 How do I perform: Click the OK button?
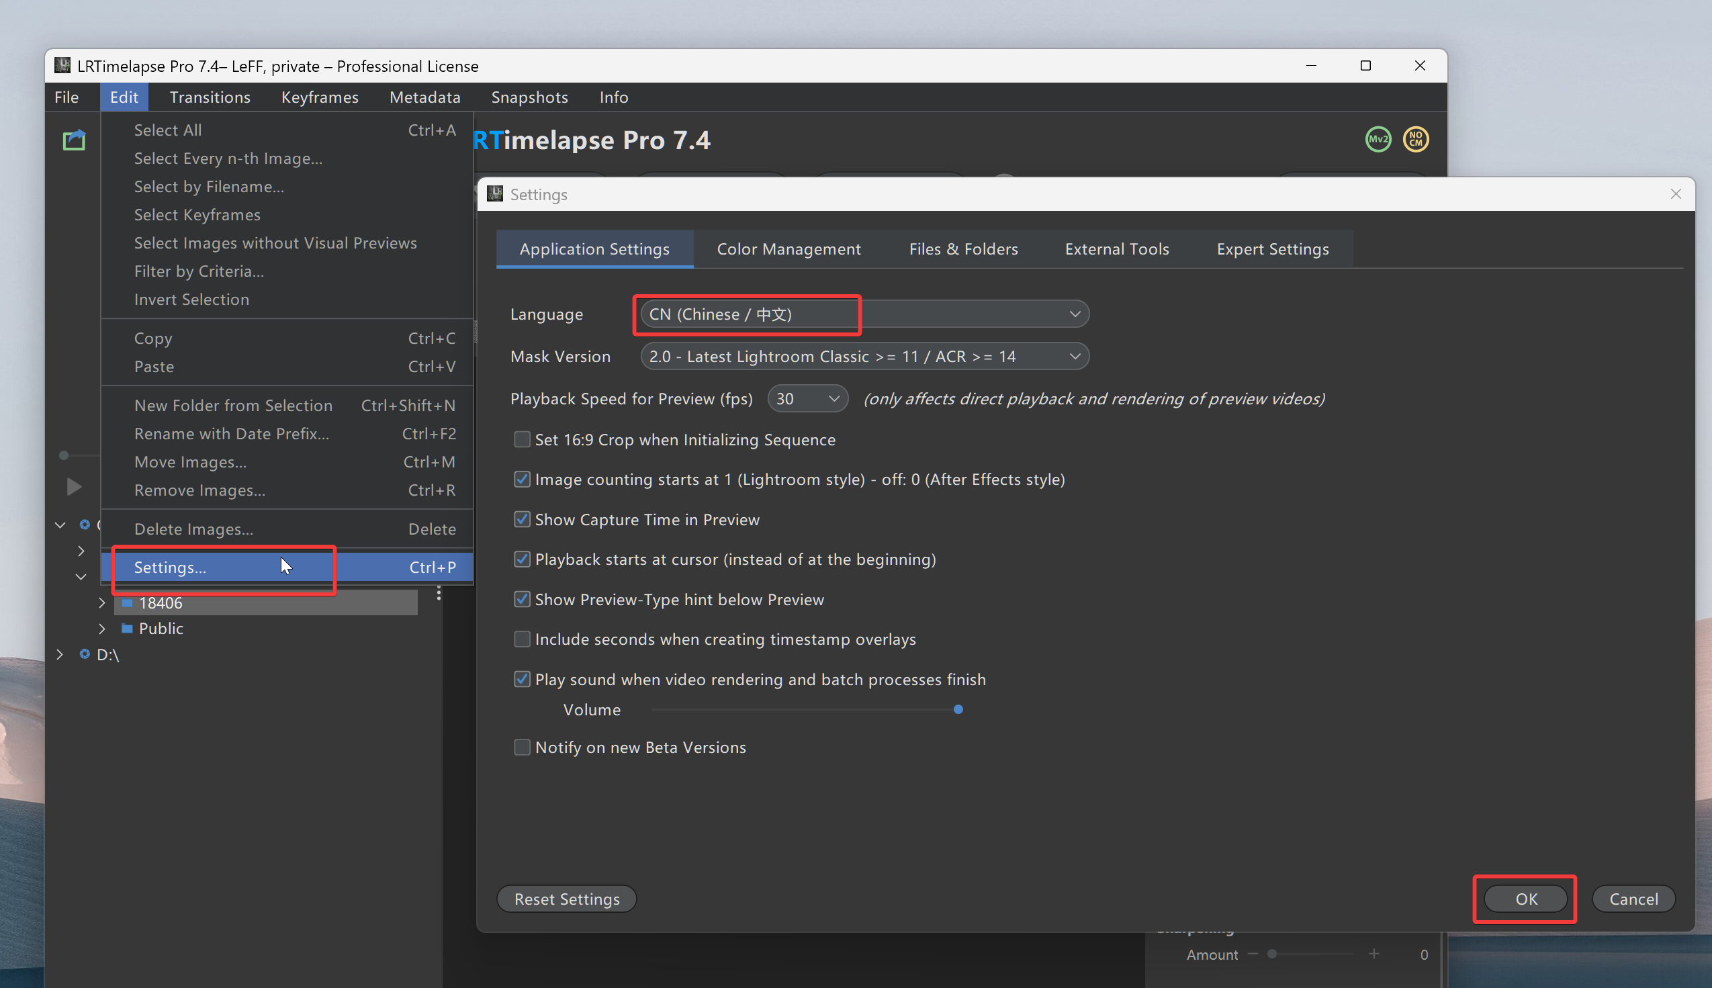tap(1525, 899)
